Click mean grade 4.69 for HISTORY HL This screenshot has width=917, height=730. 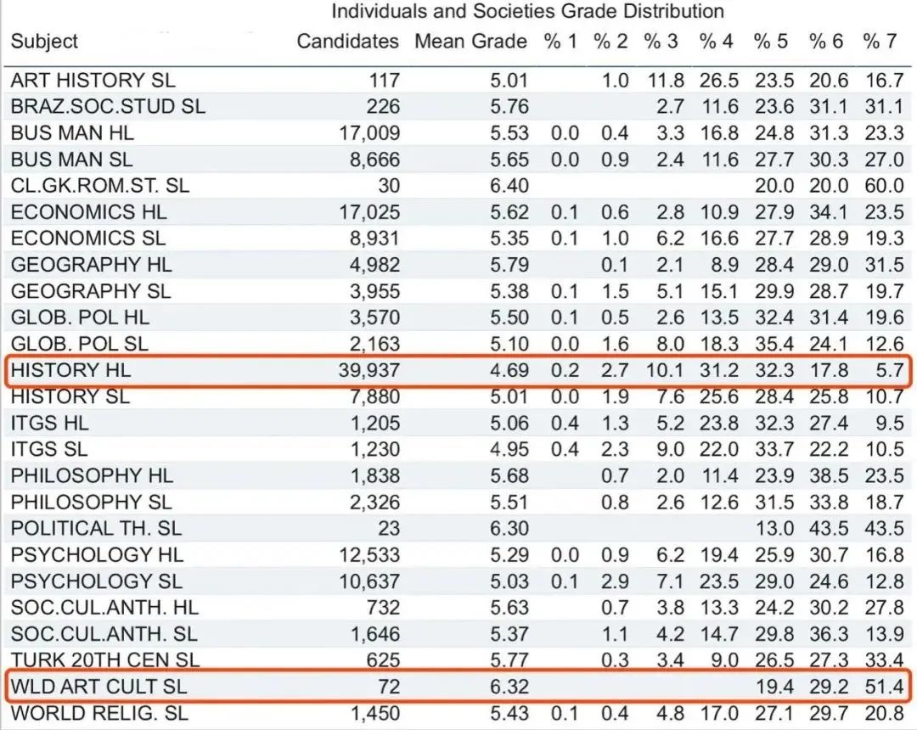[509, 370]
